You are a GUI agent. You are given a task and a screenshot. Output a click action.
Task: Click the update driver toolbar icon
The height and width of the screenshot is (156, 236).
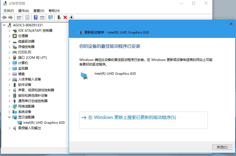click(59, 17)
